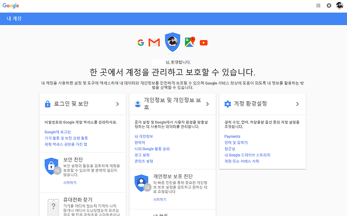Open the Google에 로그인 link
347x216 pixels.
(57, 132)
